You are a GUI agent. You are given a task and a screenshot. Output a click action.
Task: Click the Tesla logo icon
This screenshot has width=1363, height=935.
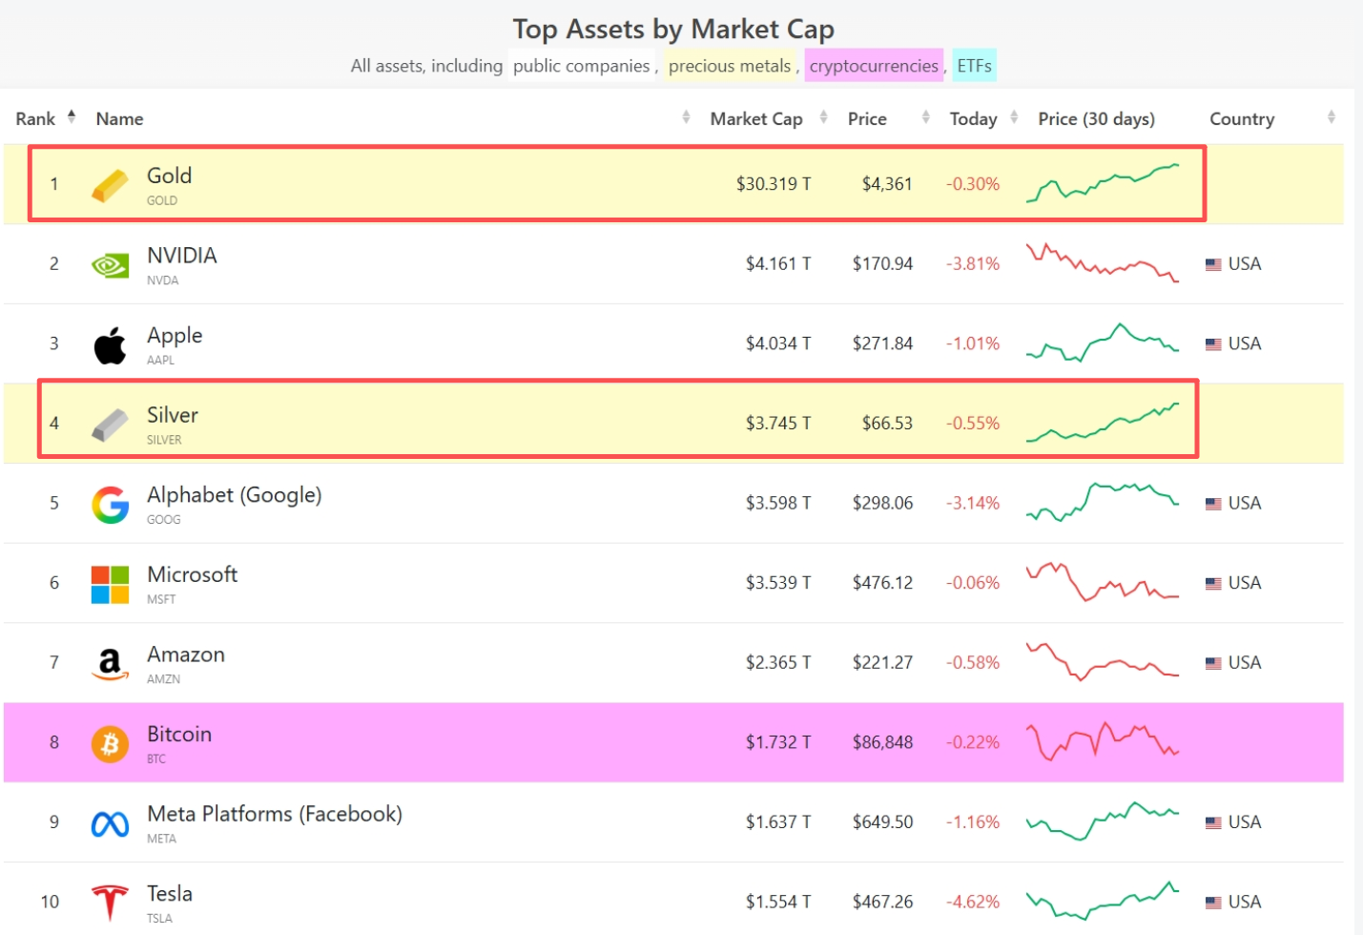point(110,903)
